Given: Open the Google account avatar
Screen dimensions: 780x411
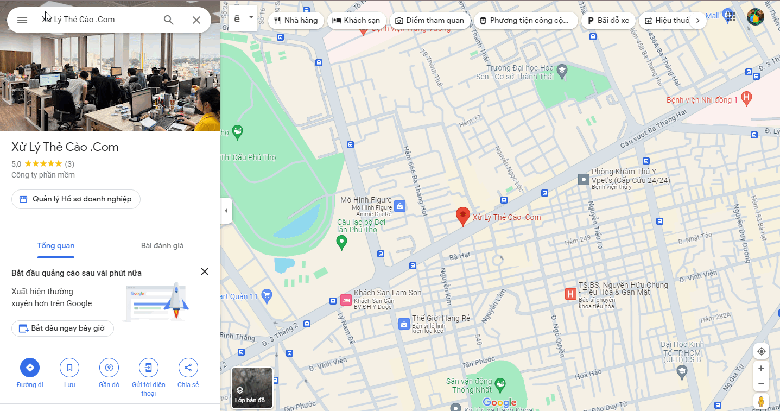Looking at the screenshot, I should point(755,17).
